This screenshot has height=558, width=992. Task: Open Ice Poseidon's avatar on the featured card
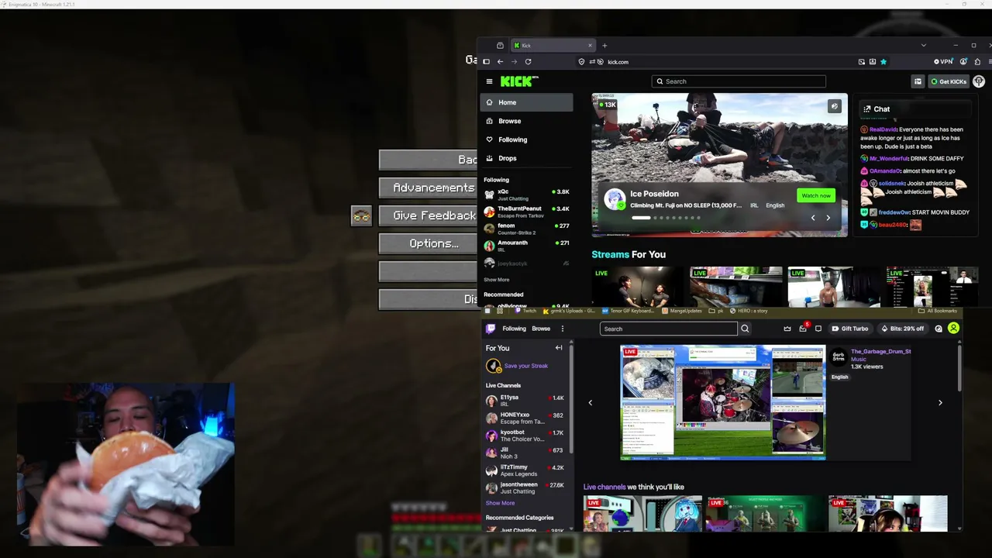tap(615, 199)
